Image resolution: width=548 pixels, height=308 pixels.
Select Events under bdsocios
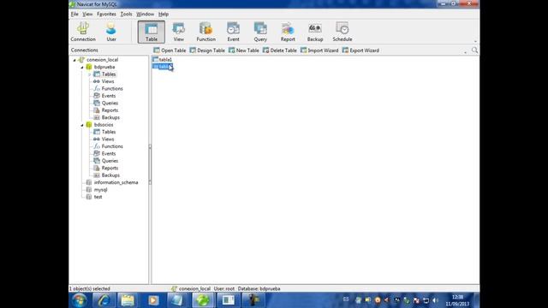coord(109,154)
